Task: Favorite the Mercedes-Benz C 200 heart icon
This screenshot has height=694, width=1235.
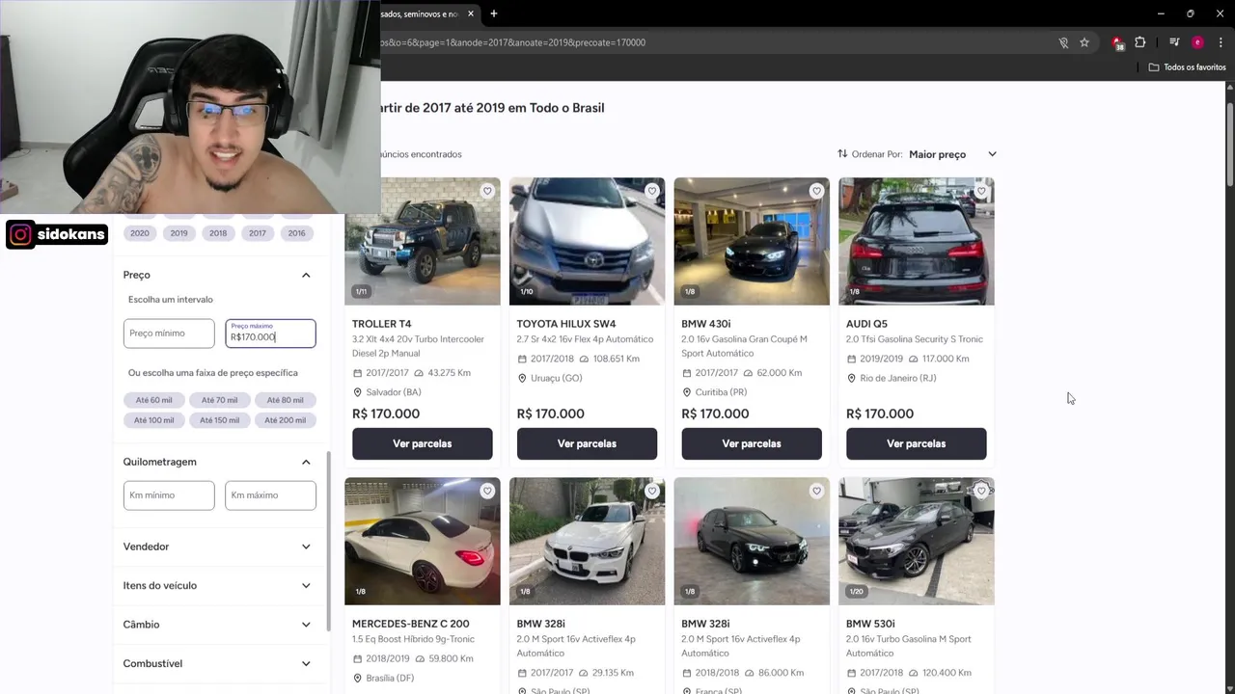Action: (x=487, y=491)
